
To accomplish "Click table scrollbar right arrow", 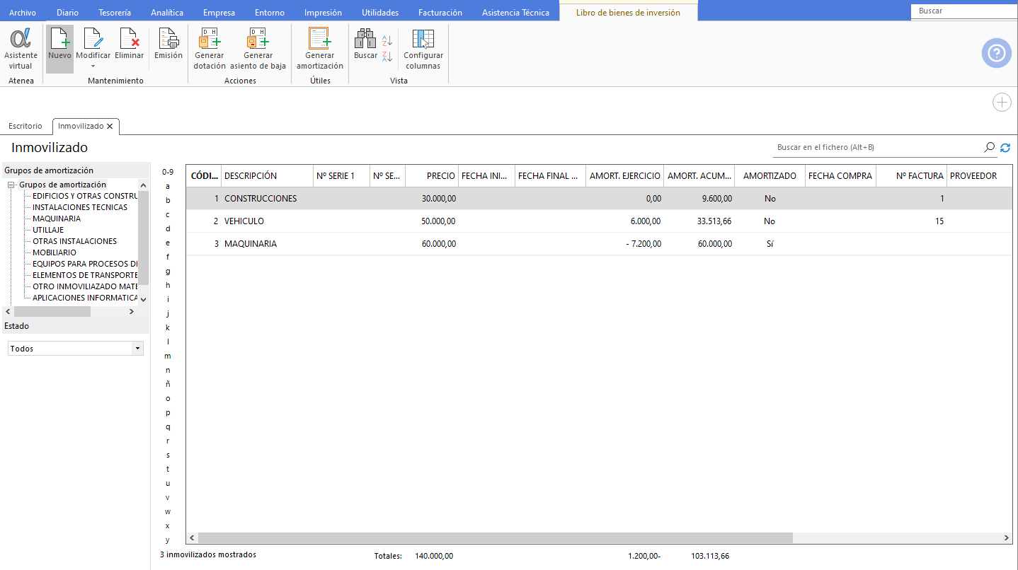I will pos(1007,538).
